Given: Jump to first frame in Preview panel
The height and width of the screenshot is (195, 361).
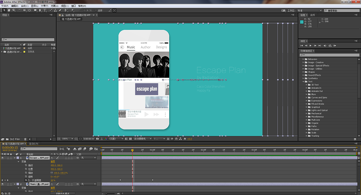Looking at the screenshot, I should pos(301,45).
